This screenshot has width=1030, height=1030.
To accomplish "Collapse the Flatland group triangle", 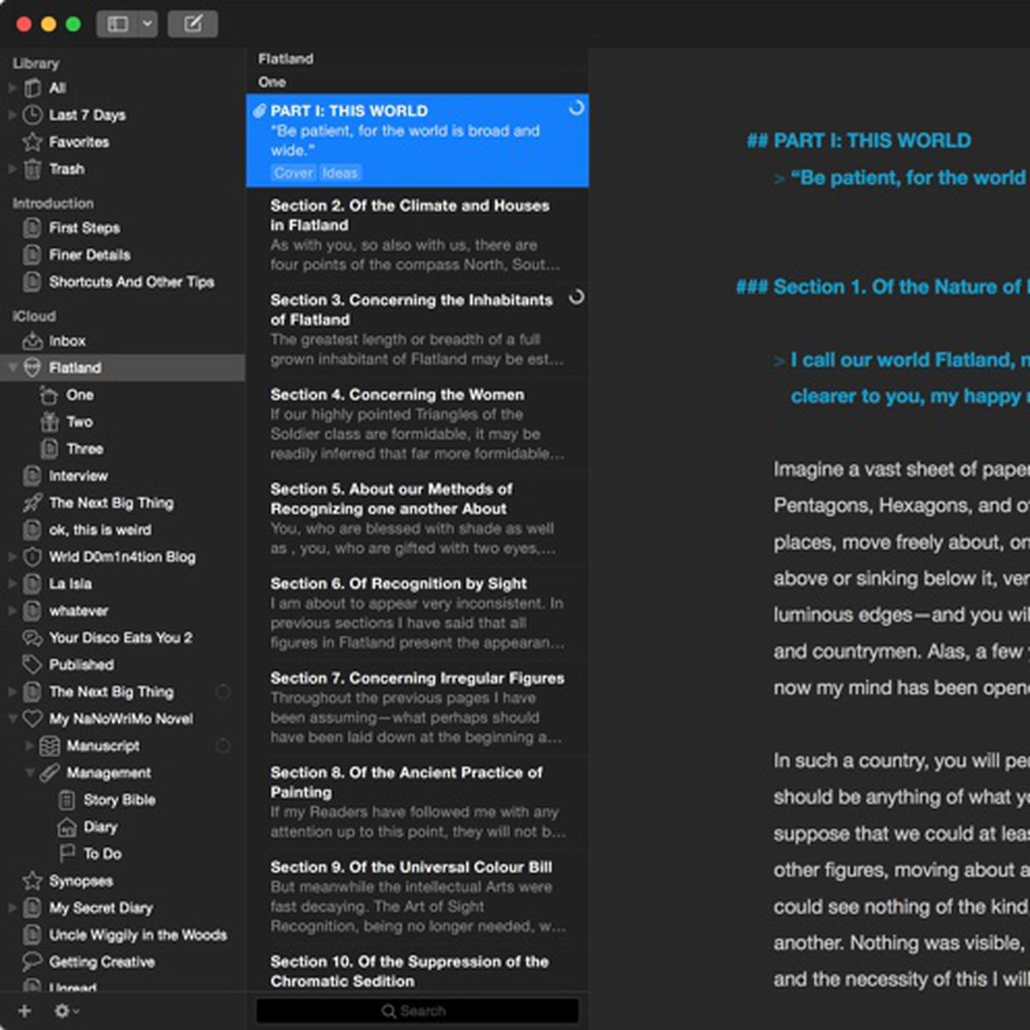I will pyautogui.click(x=12, y=367).
